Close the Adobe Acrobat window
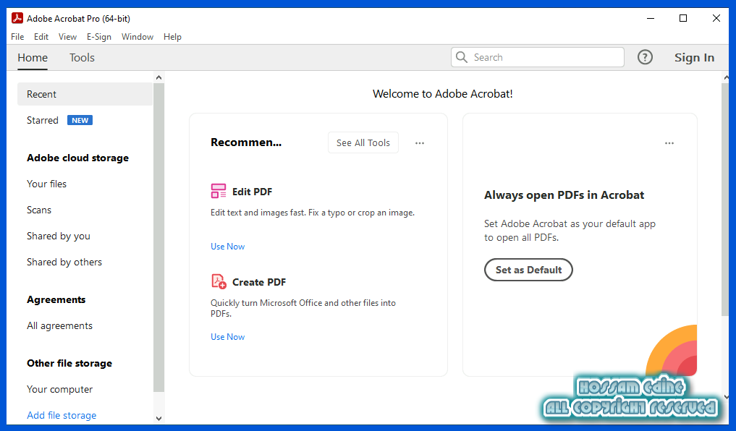The height and width of the screenshot is (431, 736). click(x=716, y=18)
